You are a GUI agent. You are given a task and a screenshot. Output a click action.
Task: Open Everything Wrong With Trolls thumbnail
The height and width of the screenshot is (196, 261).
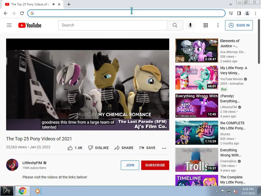click(197, 160)
